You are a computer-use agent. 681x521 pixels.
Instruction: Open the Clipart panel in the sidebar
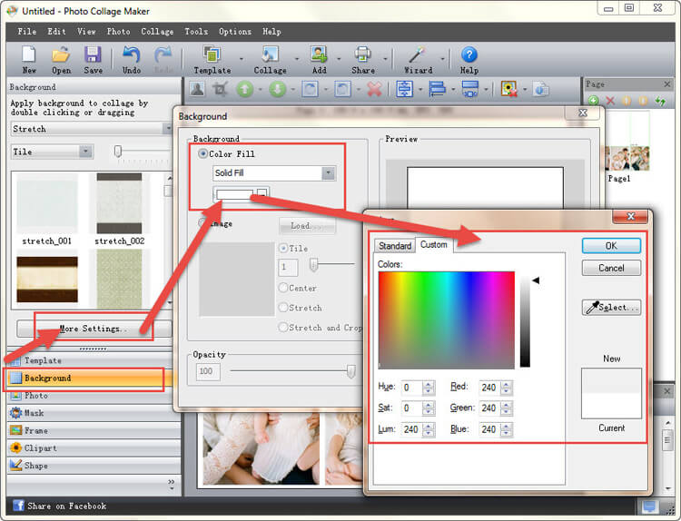[94, 448]
